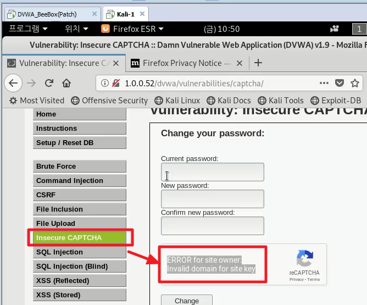Focus the Current password field
This screenshot has width=367, height=305.
213,172
